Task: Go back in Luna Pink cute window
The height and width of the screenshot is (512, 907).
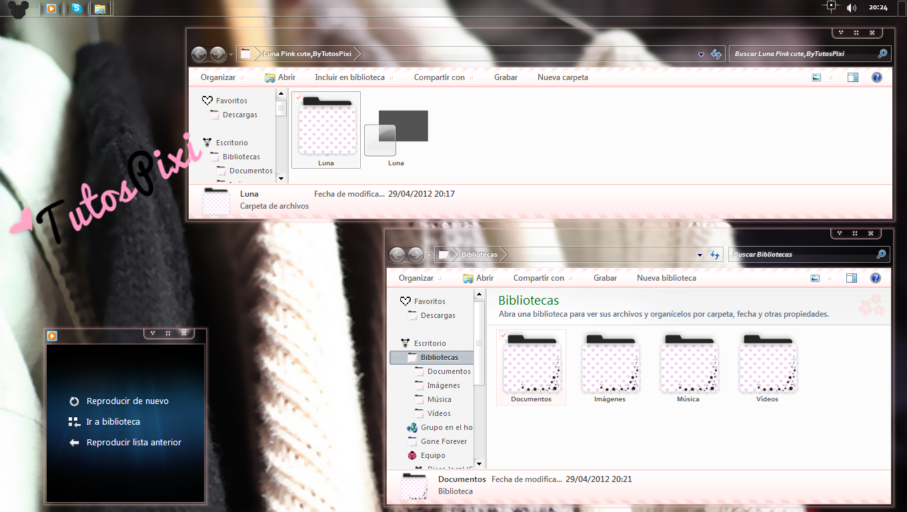Action: [x=199, y=54]
